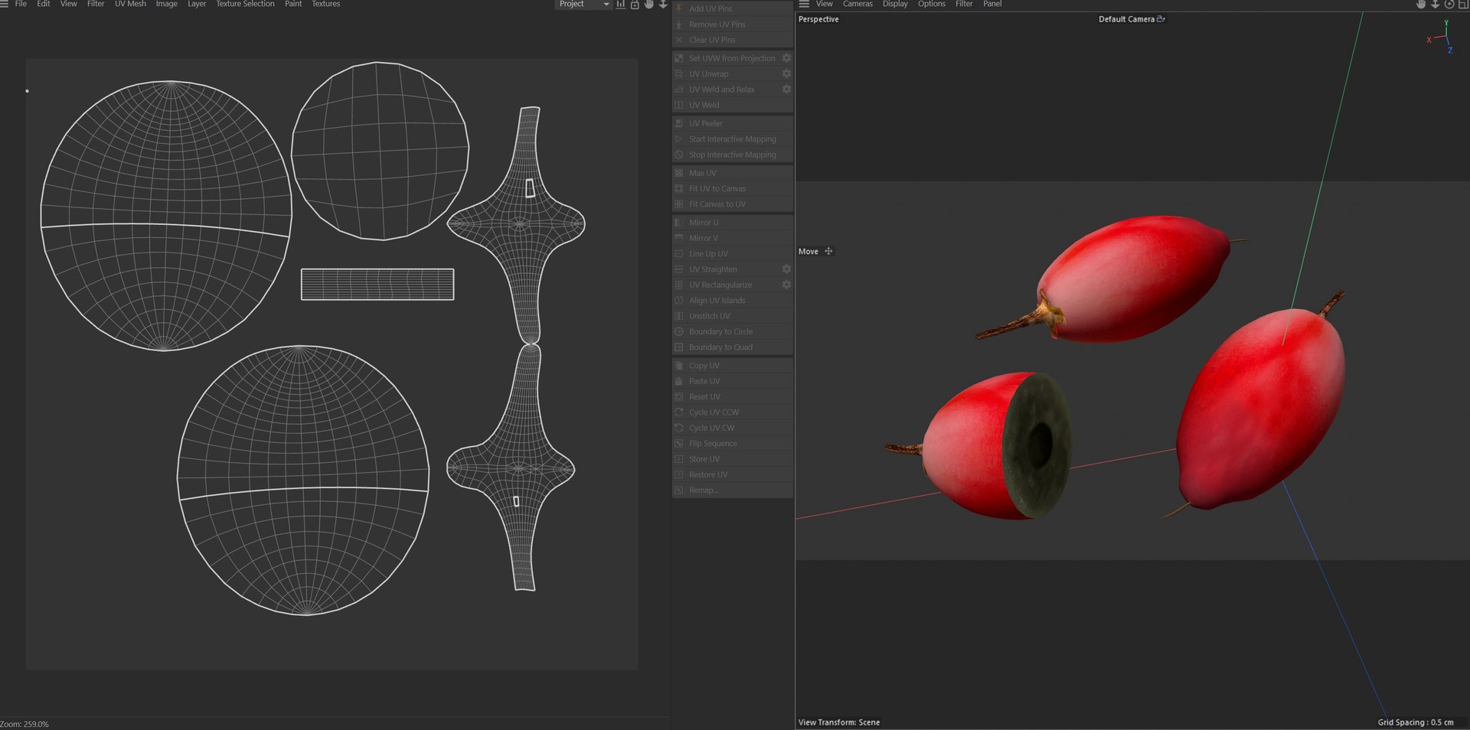Click Add UV Pins command

point(732,8)
